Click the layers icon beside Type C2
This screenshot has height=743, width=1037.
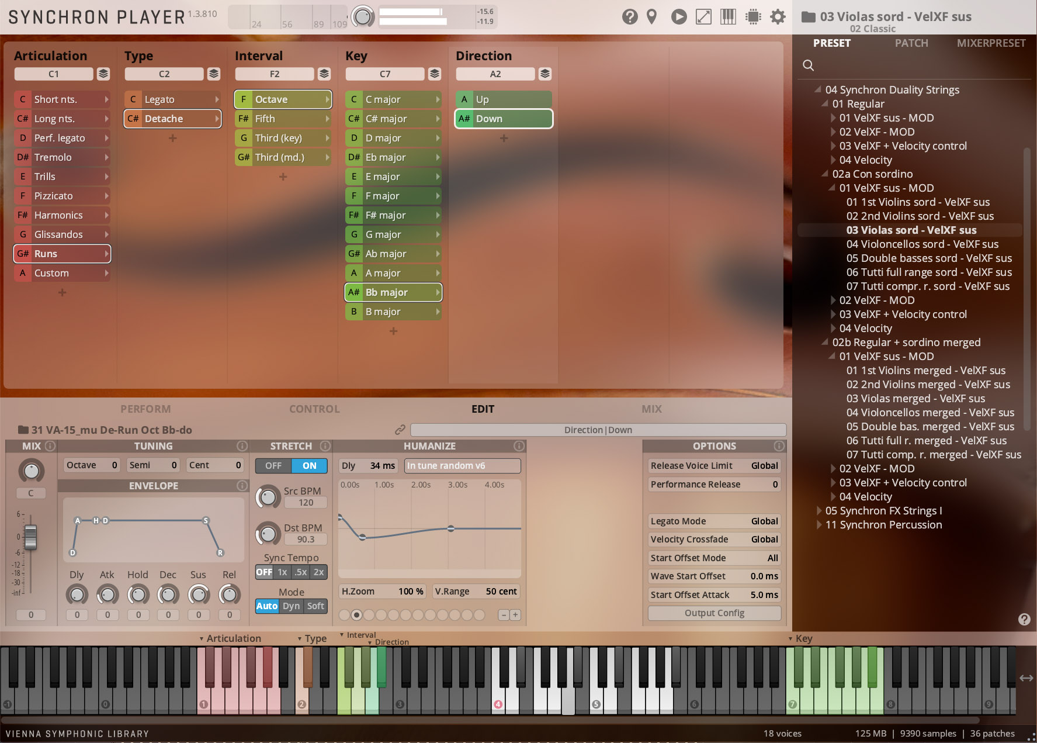(x=214, y=74)
